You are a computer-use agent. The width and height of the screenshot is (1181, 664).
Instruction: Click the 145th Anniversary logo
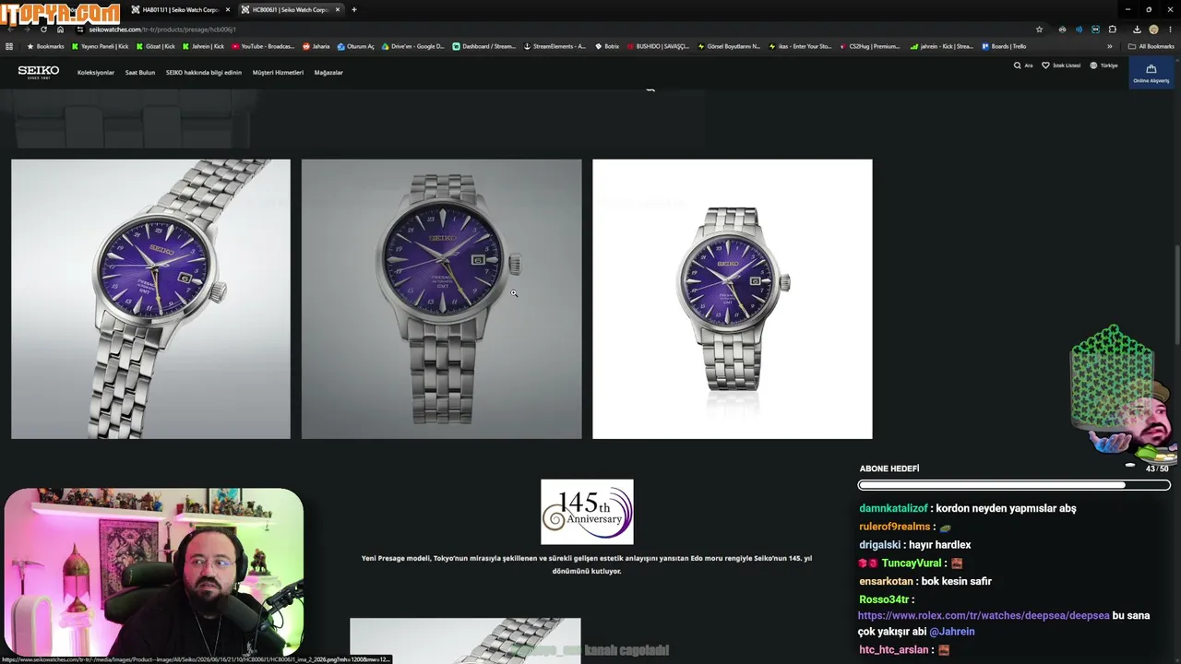[x=587, y=512]
